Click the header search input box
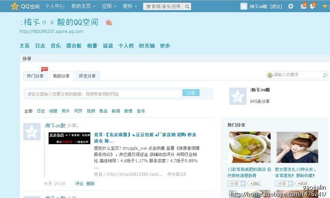This screenshot has height=198, width=330. pos(163,6)
